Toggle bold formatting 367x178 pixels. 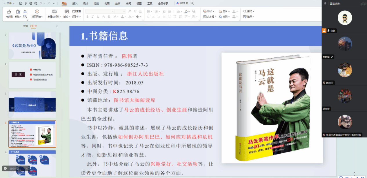click(x=88, y=17)
